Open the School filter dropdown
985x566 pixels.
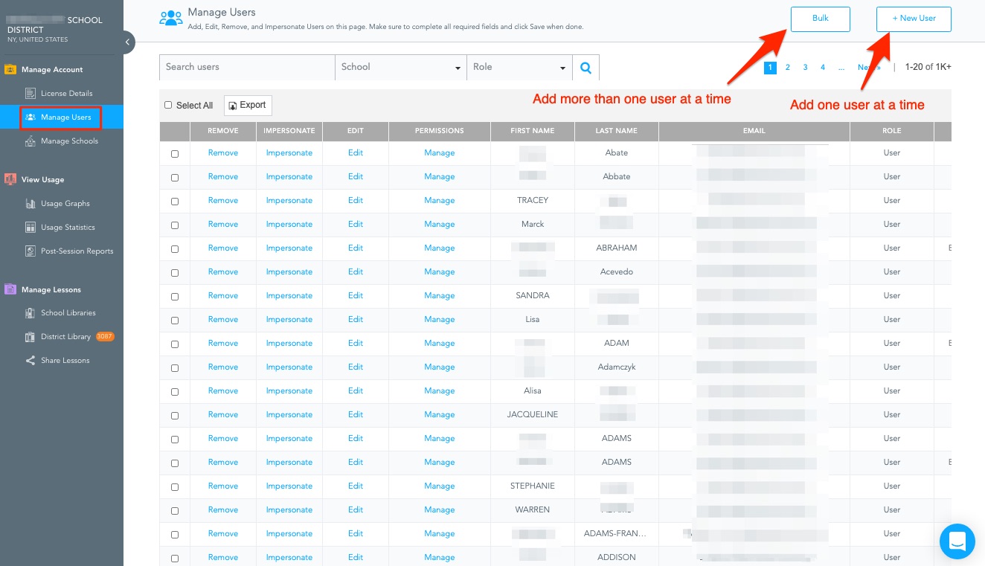pyautogui.click(x=400, y=67)
